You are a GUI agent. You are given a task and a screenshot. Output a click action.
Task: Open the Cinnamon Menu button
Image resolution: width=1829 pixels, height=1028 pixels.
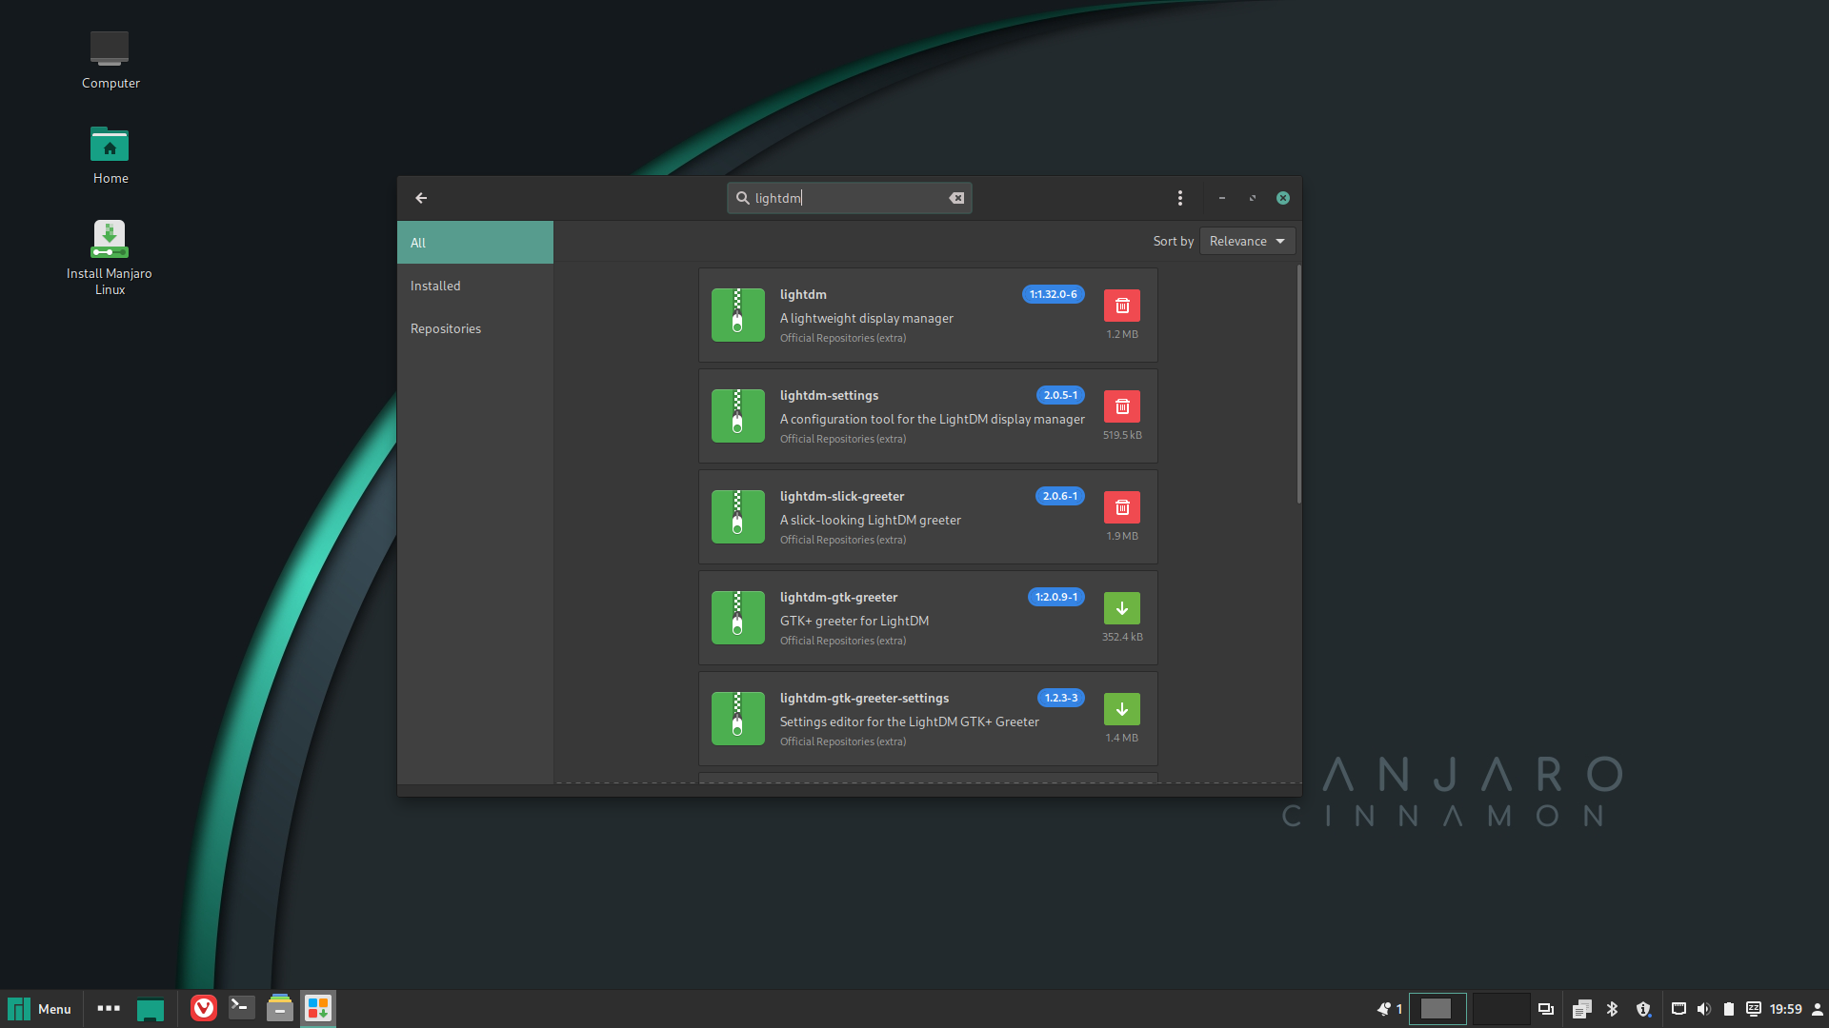40,1009
